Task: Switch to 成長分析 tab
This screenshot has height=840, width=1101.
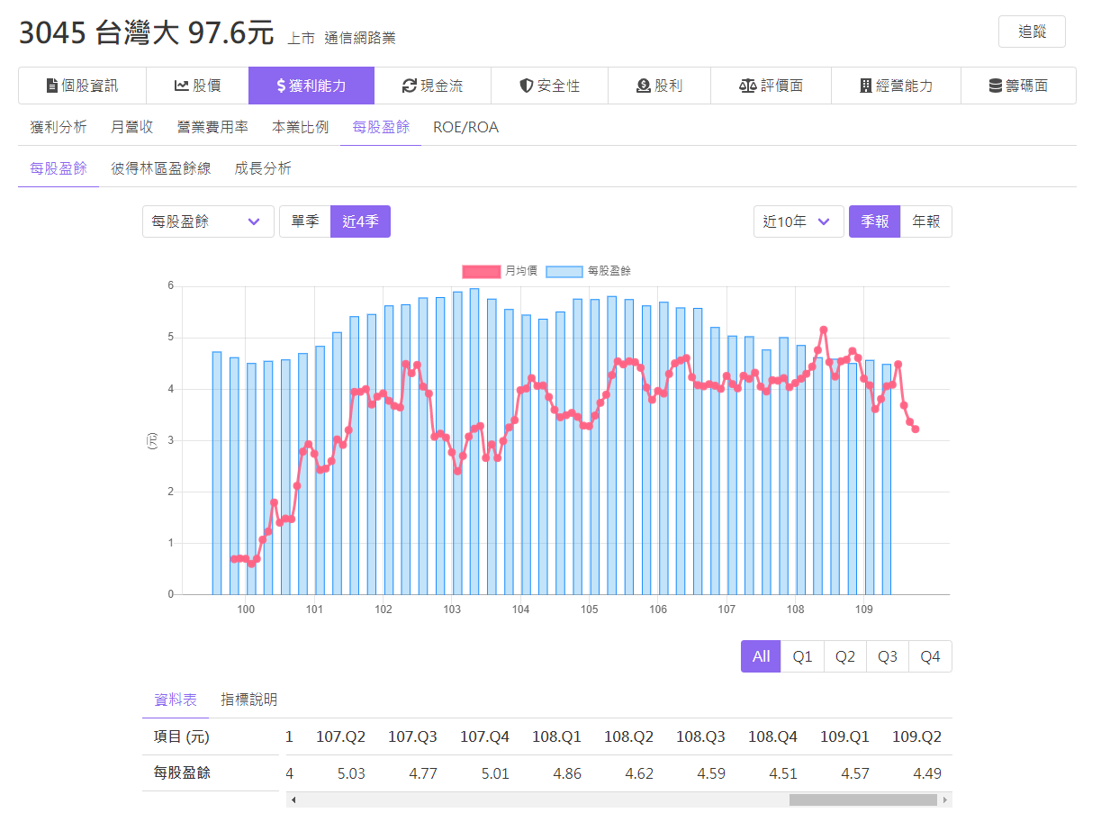Action: pos(263,168)
